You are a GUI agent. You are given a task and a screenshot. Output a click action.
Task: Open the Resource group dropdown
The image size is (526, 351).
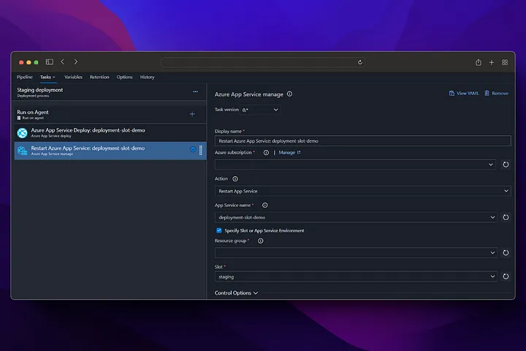(356, 252)
